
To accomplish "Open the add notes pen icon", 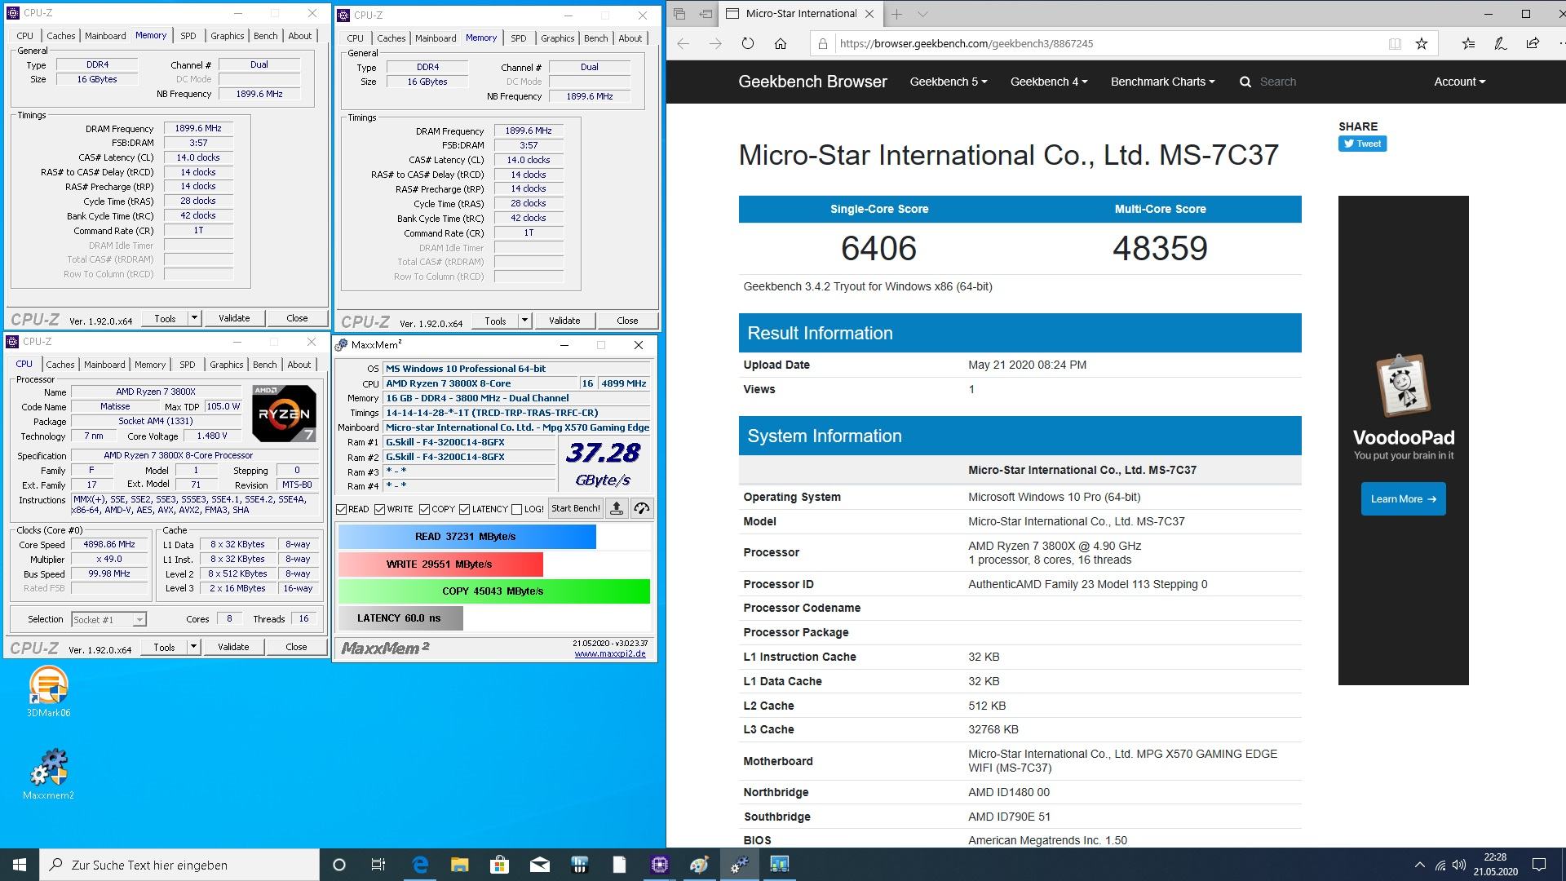I will 1500,44.
